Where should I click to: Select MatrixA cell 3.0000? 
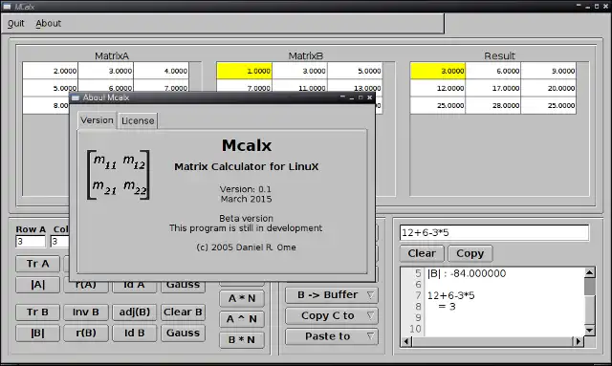click(x=106, y=71)
